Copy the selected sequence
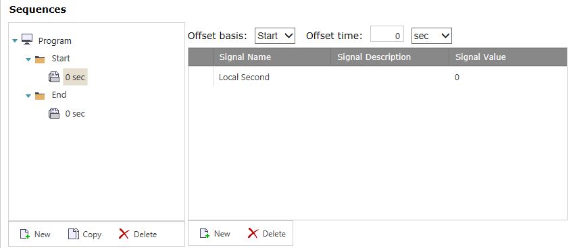Image resolution: width=575 pixels, height=248 pixels. [x=84, y=234]
